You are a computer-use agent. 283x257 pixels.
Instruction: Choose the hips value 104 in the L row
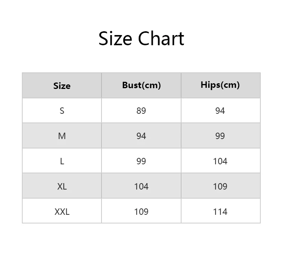click(x=220, y=161)
